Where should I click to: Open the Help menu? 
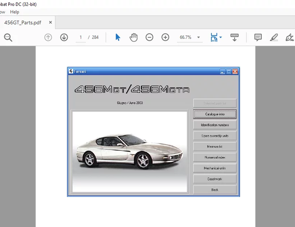pyautogui.click(x=15, y=12)
